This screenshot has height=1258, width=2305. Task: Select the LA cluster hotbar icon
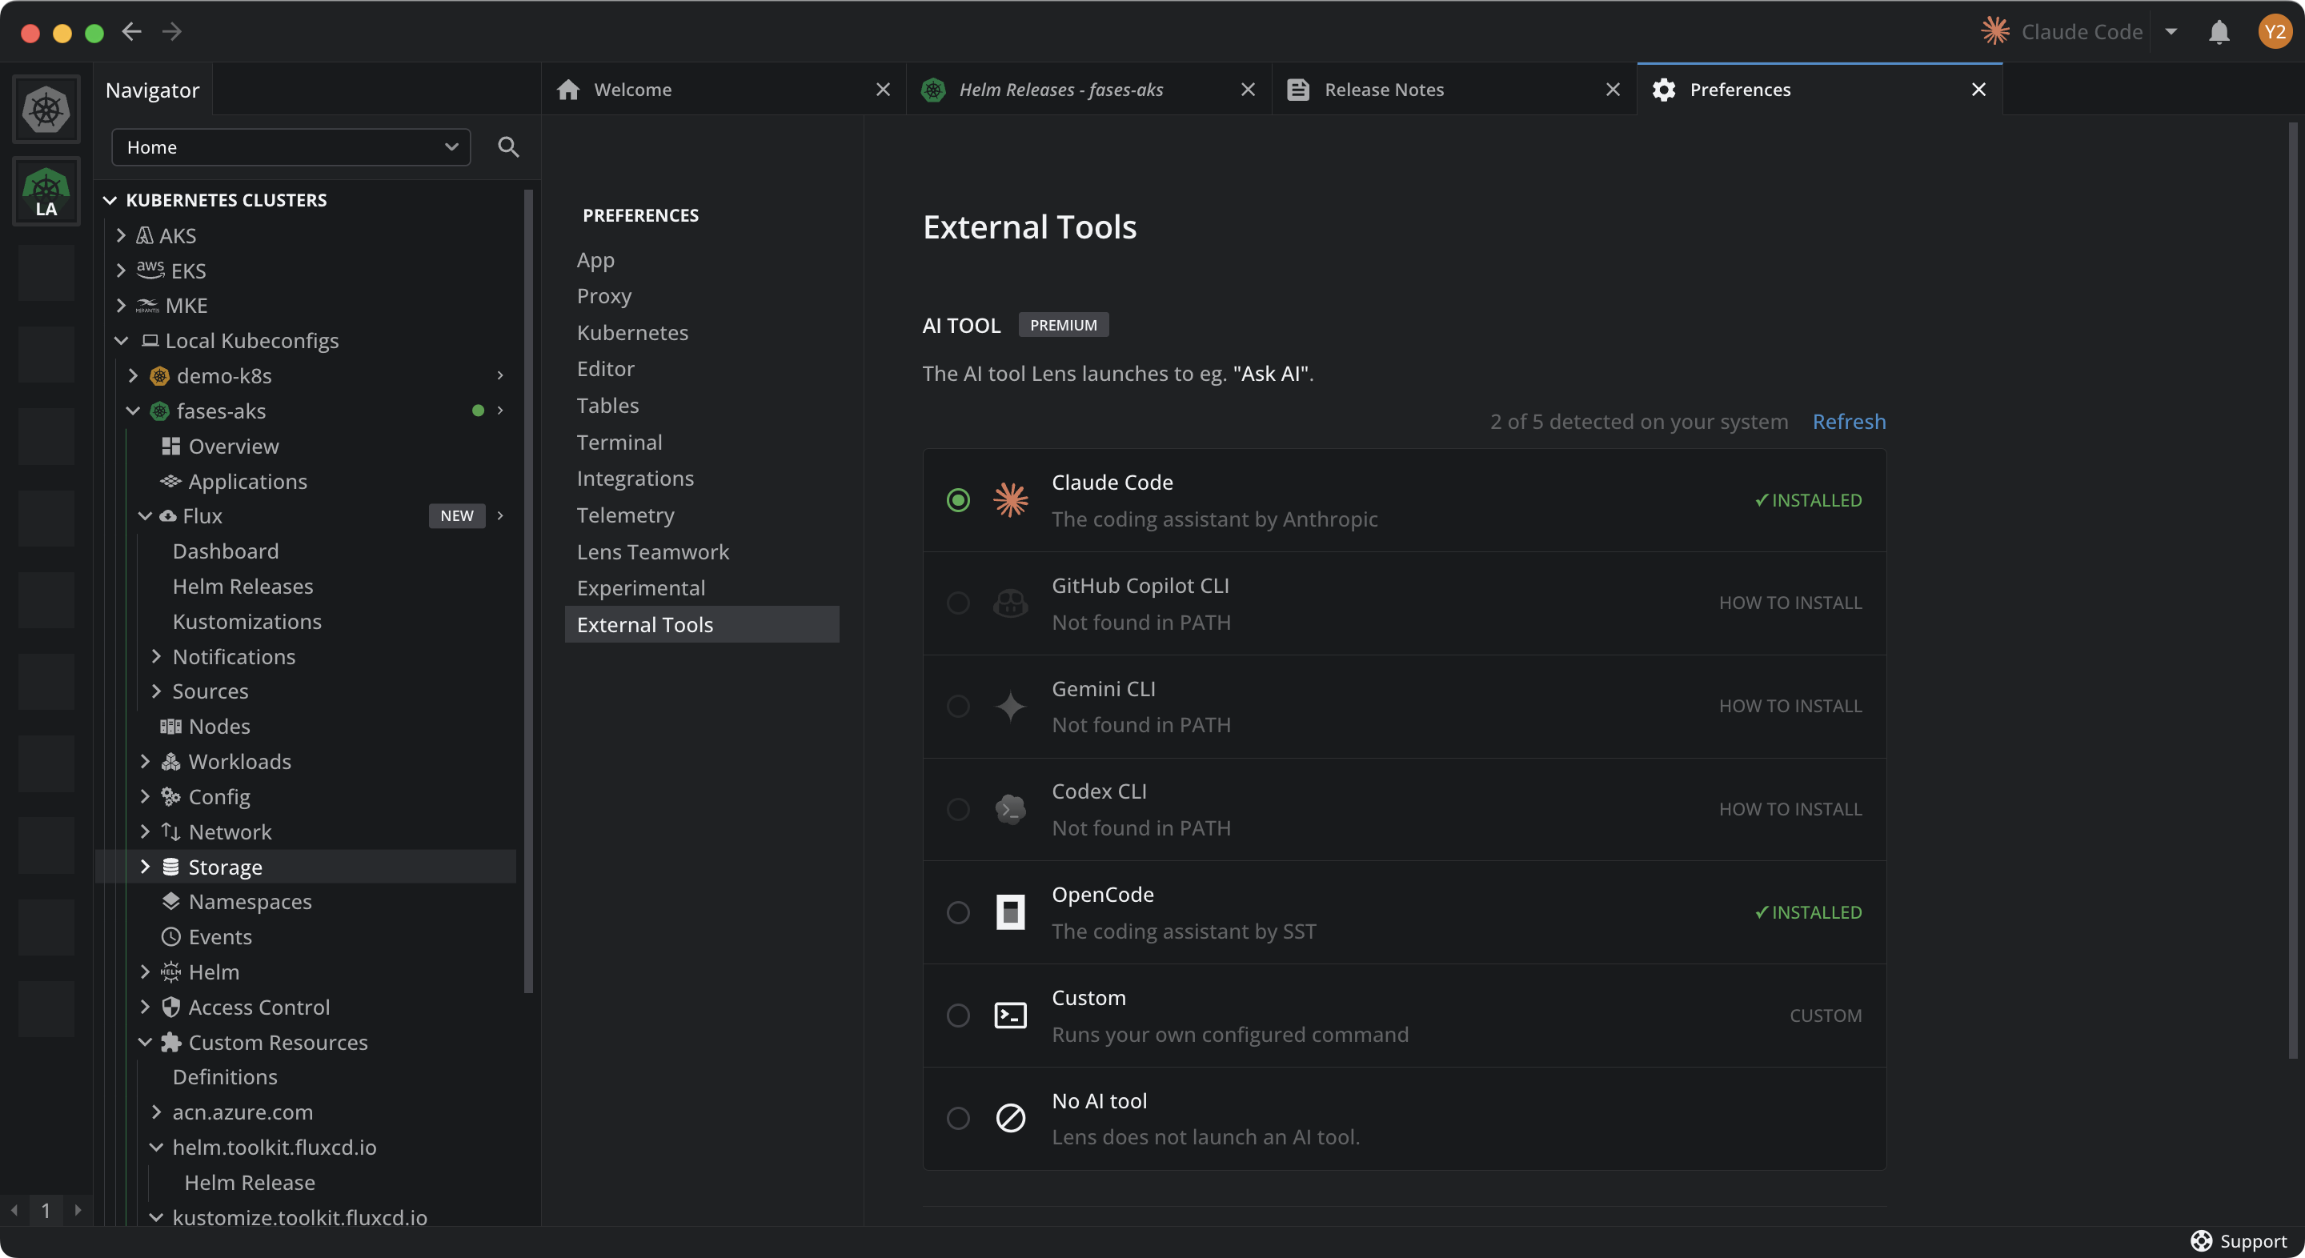coord(46,191)
